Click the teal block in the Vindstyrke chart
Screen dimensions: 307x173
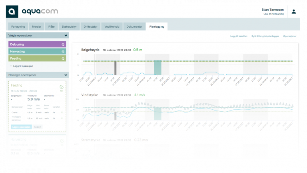(x=157, y=114)
